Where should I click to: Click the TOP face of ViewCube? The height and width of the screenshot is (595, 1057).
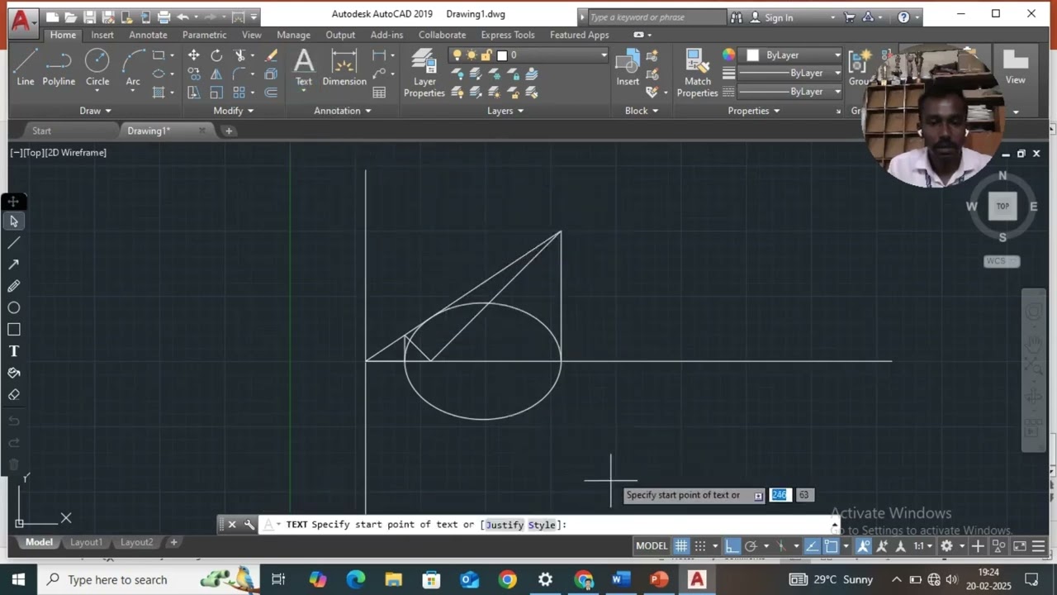(1002, 207)
